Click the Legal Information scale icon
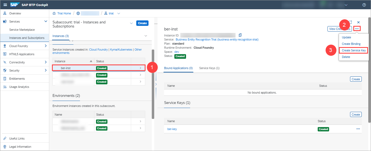 (x=5, y=147)
